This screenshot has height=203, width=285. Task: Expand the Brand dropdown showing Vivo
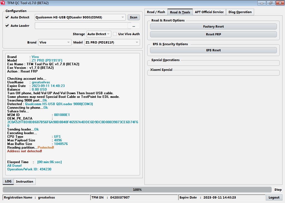pos(55,42)
